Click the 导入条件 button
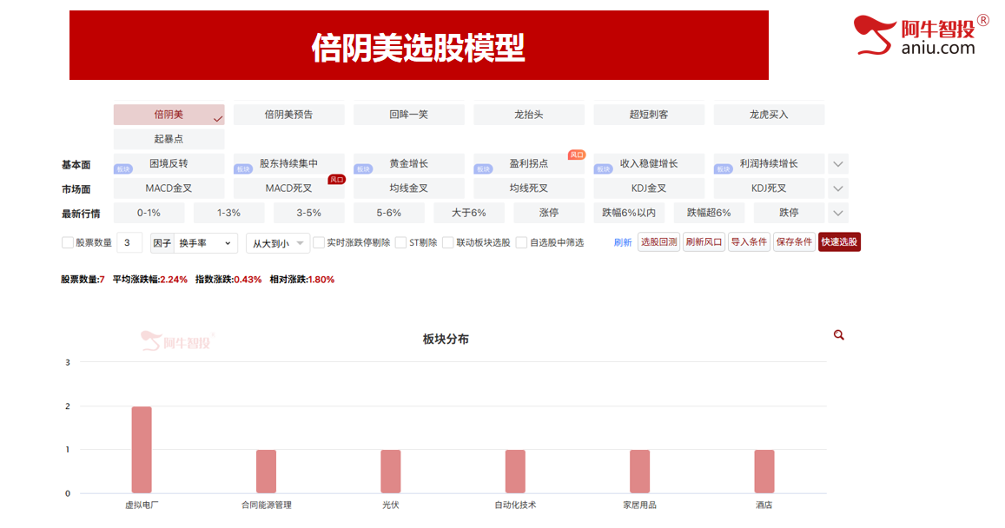This screenshot has width=1005, height=528. (749, 242)
